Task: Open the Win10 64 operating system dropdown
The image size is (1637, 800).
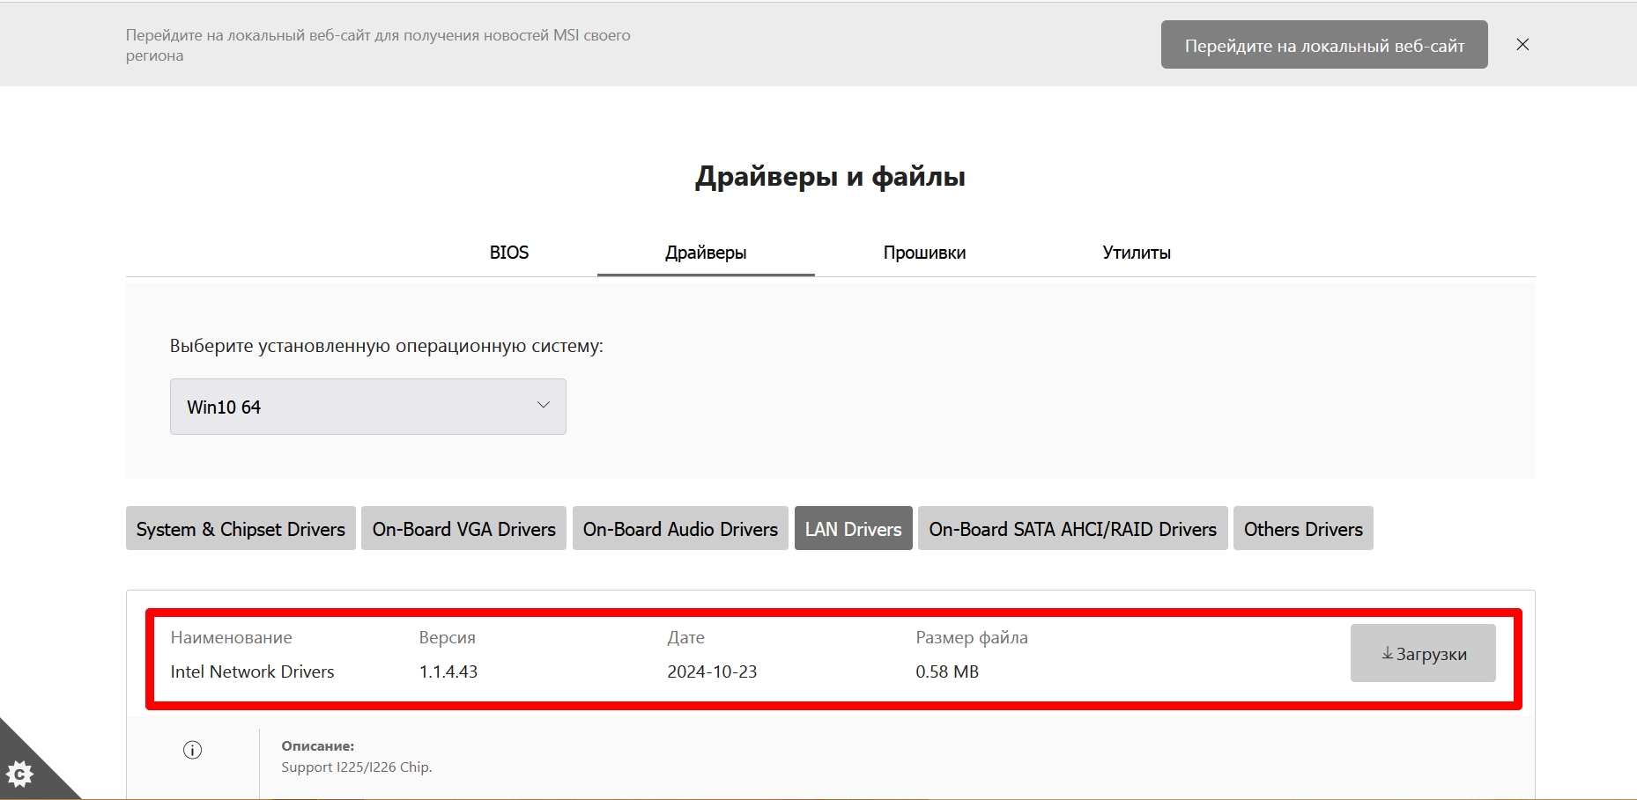Action: [368, 407]
